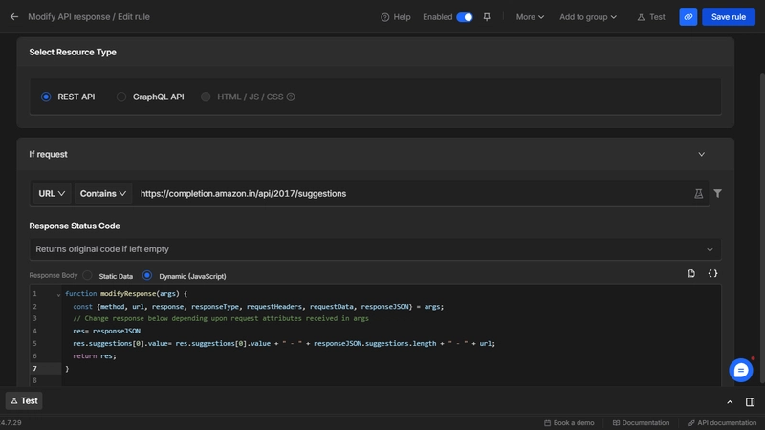Screen dimensions: 765x430
Task: Click line number 8 in editor gutter
Action: point(34,380)
